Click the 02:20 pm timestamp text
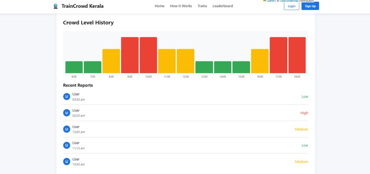The image size is (370, 174). click(78, 115)
